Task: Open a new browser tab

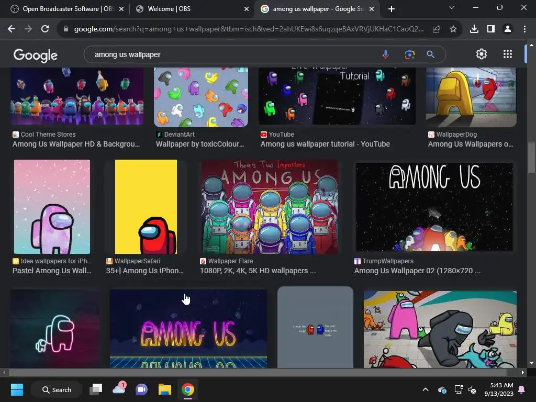Action: (392, 9)
